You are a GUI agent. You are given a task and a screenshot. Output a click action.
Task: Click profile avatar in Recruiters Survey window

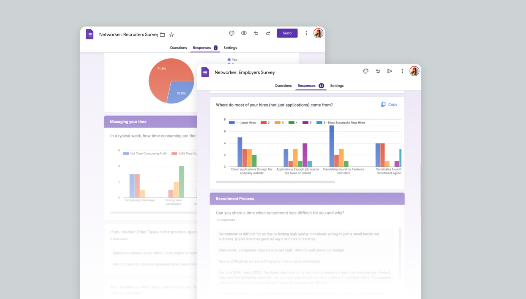tap(318, 33)
